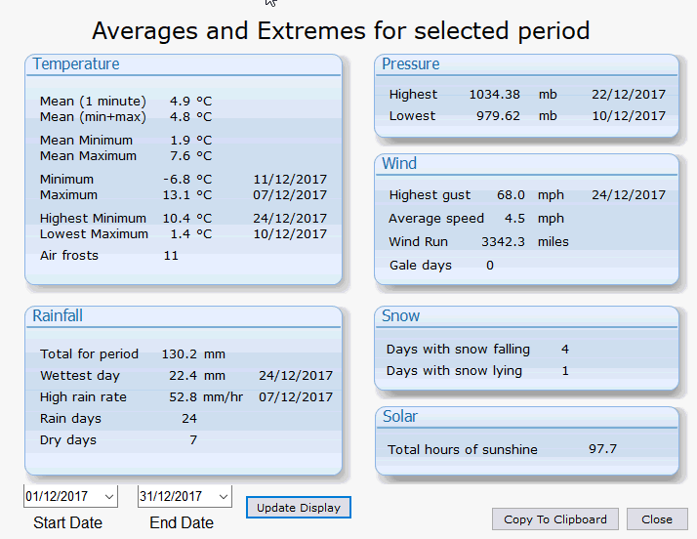Click the lowest pressure 979.62

pyautogui.click(x=498, y=115)
